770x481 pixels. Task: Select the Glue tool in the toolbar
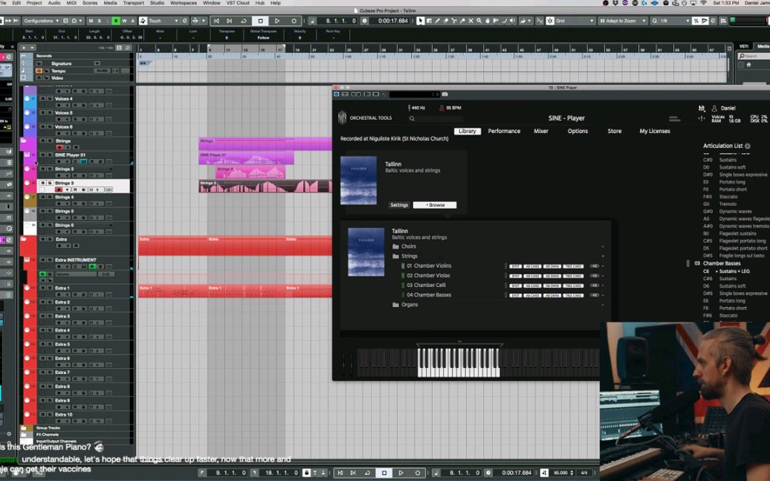[462, 20]
